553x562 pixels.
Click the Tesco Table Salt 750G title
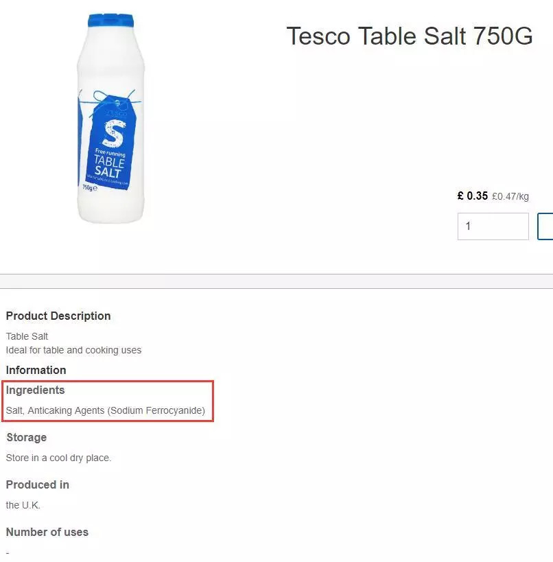tap(409, 36)
